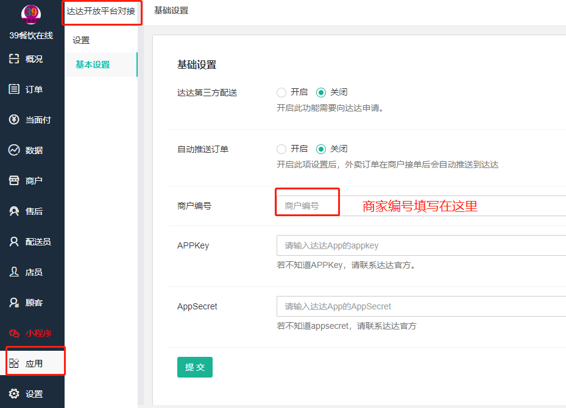Click the 商户 storefront icon
This screenshot has width=566, height=408.
pos(14,180)
